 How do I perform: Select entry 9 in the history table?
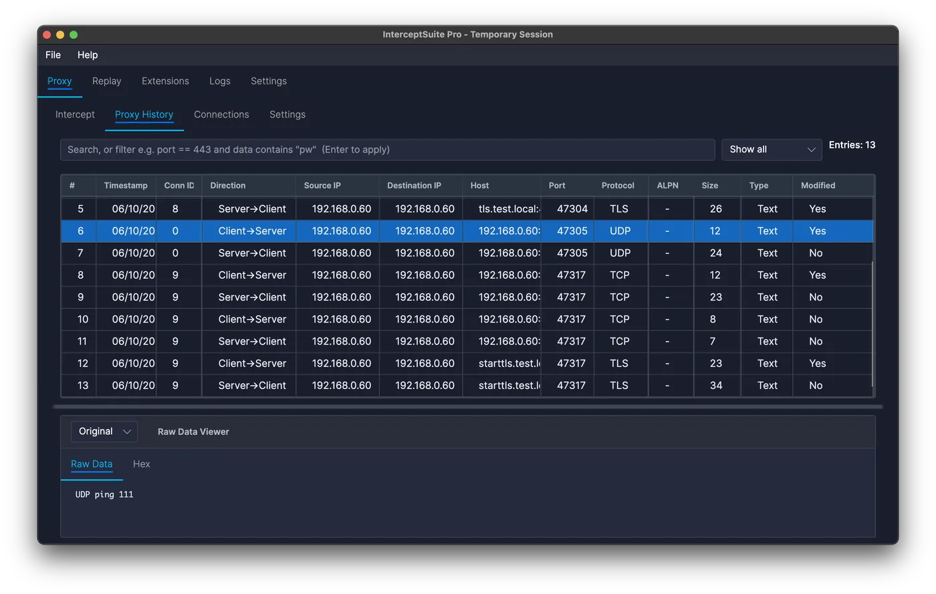point(467,297)
